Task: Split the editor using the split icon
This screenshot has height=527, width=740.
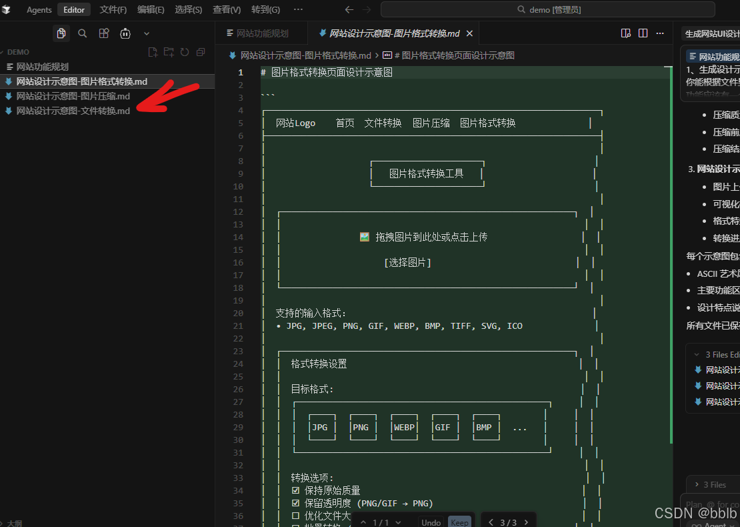Action: pyautogui.click(x=643, y=32)
